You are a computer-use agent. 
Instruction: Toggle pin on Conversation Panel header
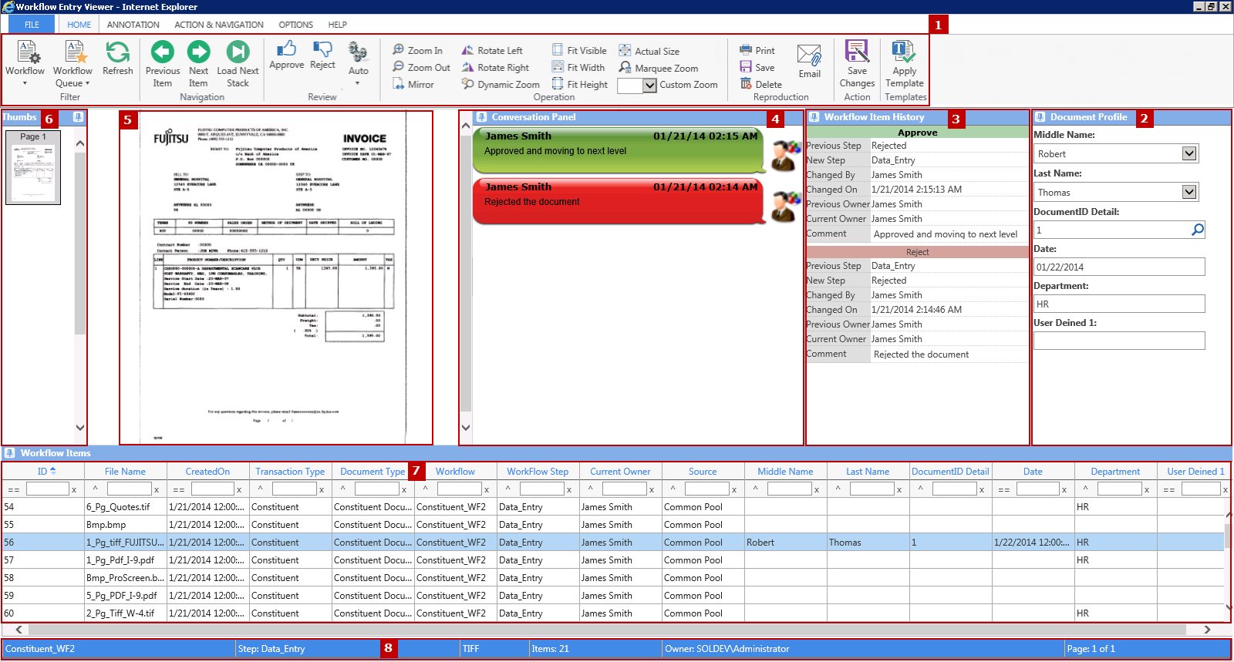[481, 117]
